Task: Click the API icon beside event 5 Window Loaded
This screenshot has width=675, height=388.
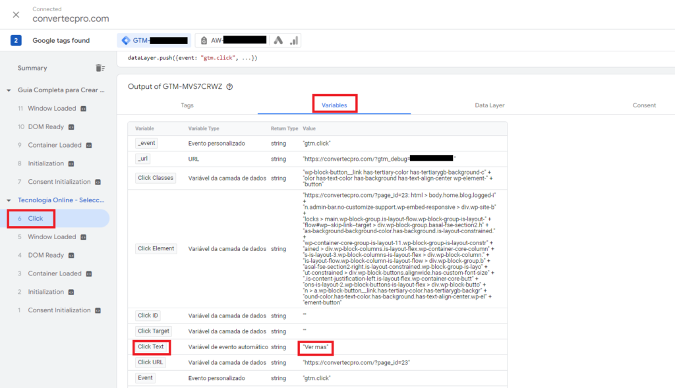Action: pos(84,237)
